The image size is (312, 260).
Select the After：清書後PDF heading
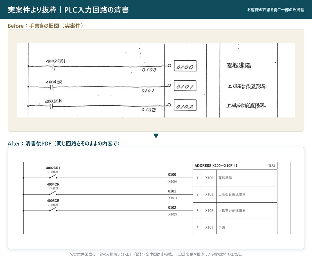[64, 143]
